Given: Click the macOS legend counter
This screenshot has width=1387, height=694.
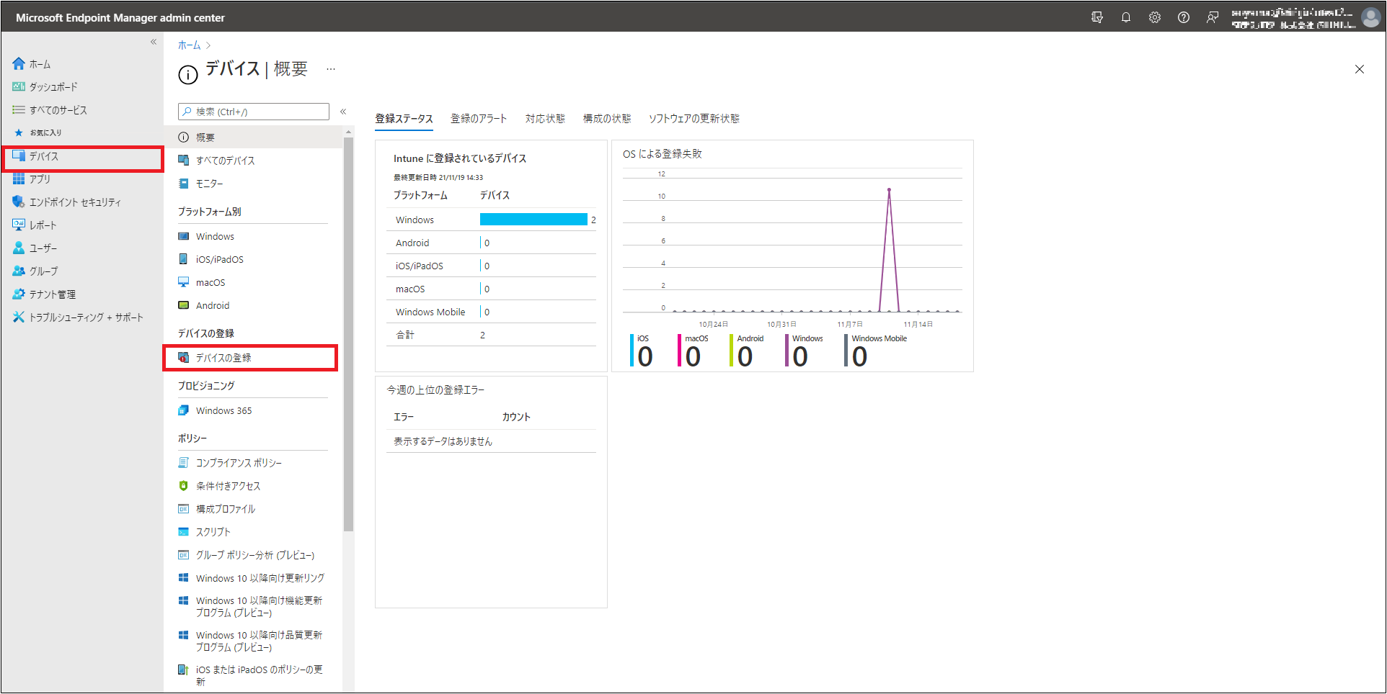Looking at the screenshot, I should tap(693, 351).
